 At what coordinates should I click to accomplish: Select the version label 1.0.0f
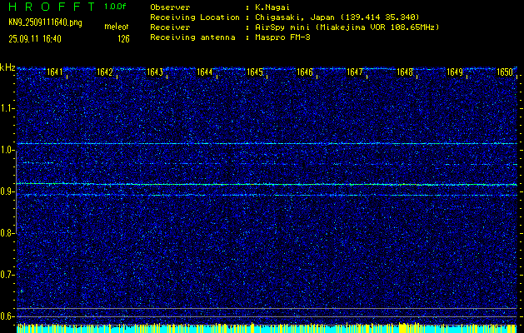(115, 7)
